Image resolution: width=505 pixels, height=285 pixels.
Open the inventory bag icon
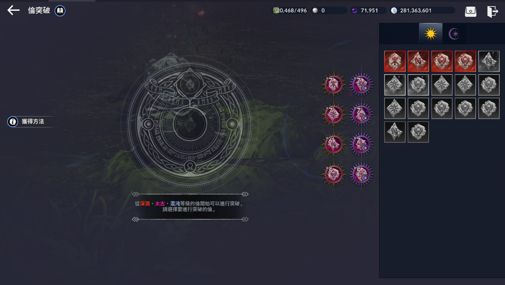(x=471, y=11)
